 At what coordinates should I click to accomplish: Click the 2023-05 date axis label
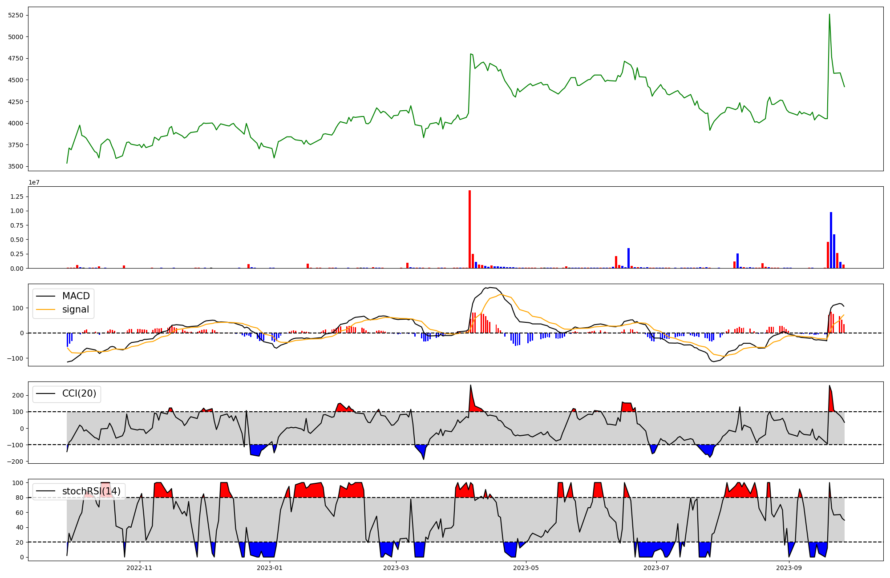tap(526, 568)
